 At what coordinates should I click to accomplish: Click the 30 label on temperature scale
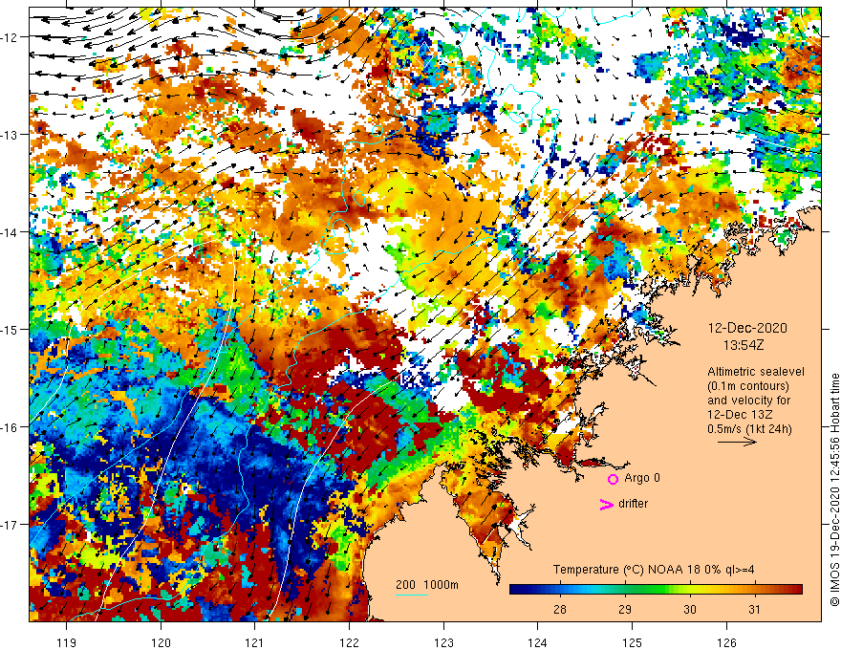click(x=690, y=609)
